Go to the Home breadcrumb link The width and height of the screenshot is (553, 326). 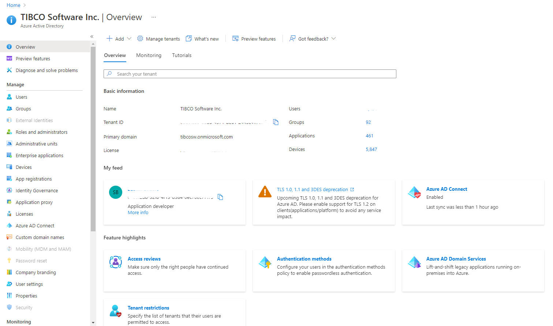pyautogui.click(x=14, y=5)
